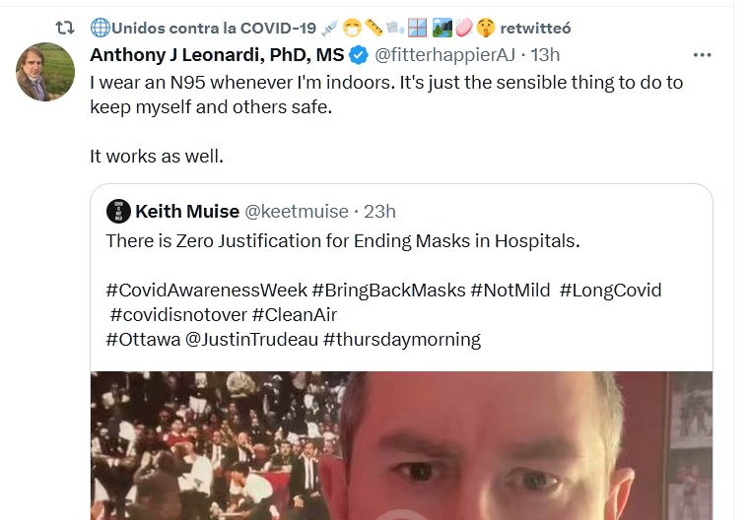This screenshot has height=520, width=747.
Task: Click the @keetmuise handle
Action: click(x=294, y=212)
